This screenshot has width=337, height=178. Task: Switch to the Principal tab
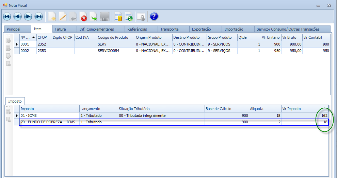pos(14,29)
